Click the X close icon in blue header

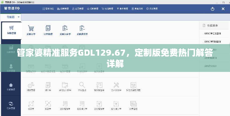(223, 9)
